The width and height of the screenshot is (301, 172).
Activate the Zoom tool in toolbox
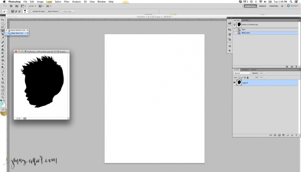click(3, 97)
